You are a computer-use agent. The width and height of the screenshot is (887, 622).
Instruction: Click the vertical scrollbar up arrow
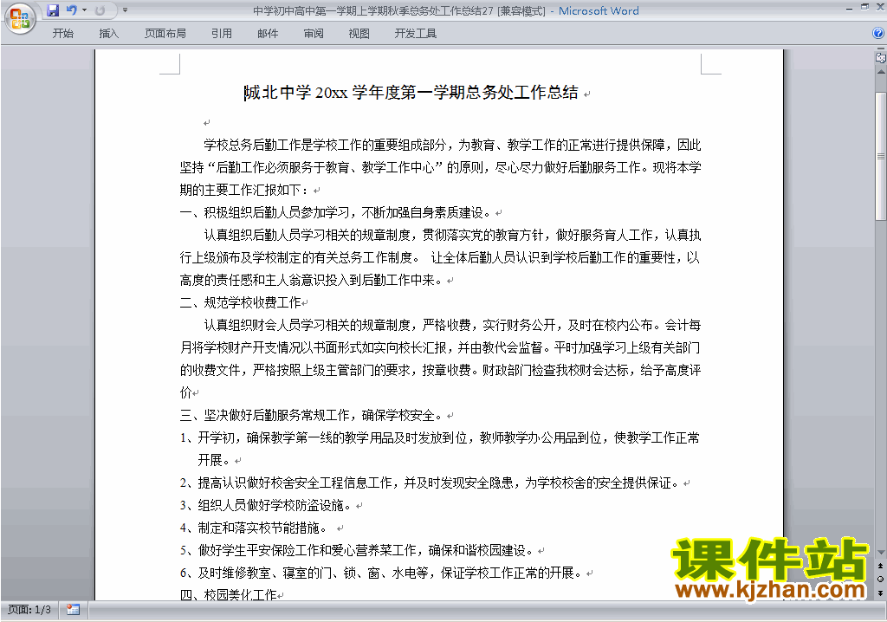(x=881, y=73)
